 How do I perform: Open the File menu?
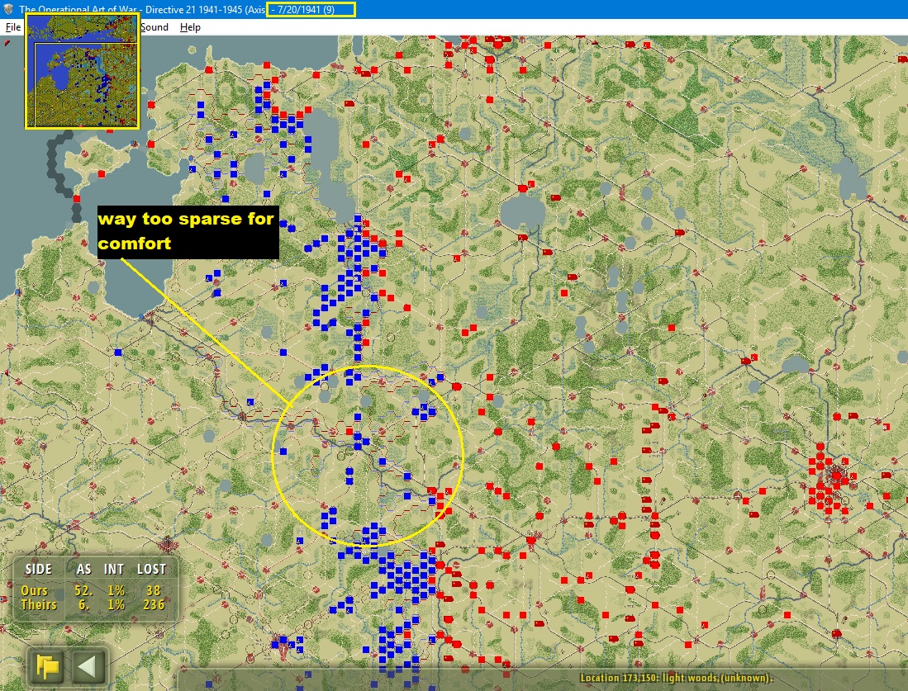point(12,27)
